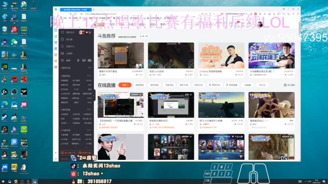The width and height of the screenshot is (328, 184).
Task: Click the trophy events icon in sidebar
Action: click(62, 61)
